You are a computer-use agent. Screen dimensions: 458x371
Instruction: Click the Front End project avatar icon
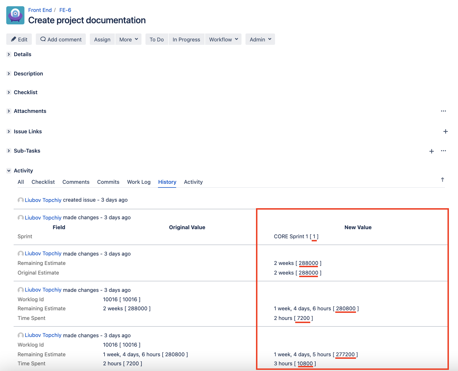[15, 15]
